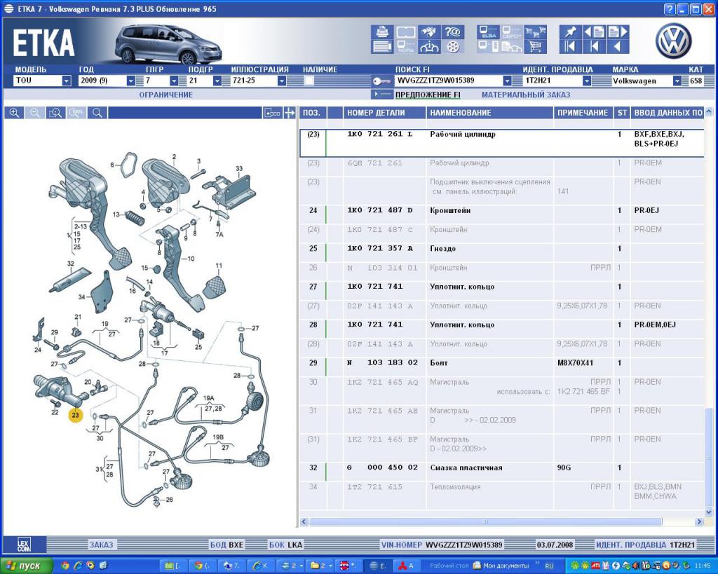Open Windows пуск start button

[26, 566]
